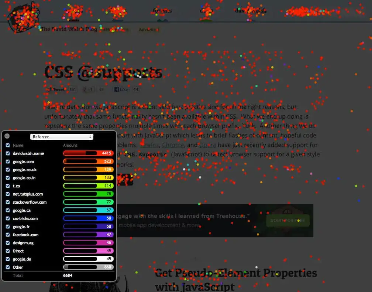This screenshot has height=292, width=372.
Task: Click the css-tricks.com blue amount bar
Action: click(88, 218)
